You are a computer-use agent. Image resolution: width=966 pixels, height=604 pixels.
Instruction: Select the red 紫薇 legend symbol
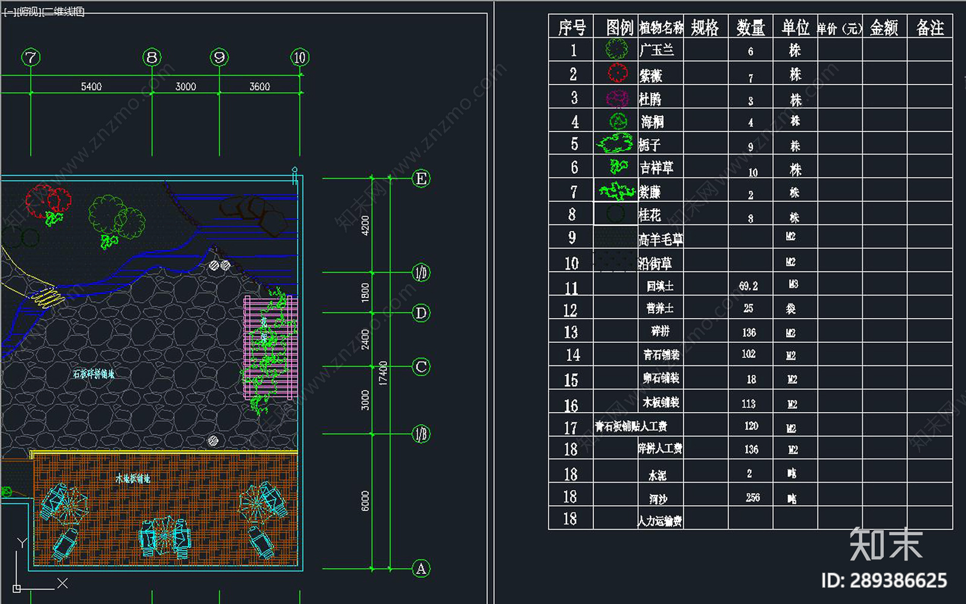coord(618,73)
